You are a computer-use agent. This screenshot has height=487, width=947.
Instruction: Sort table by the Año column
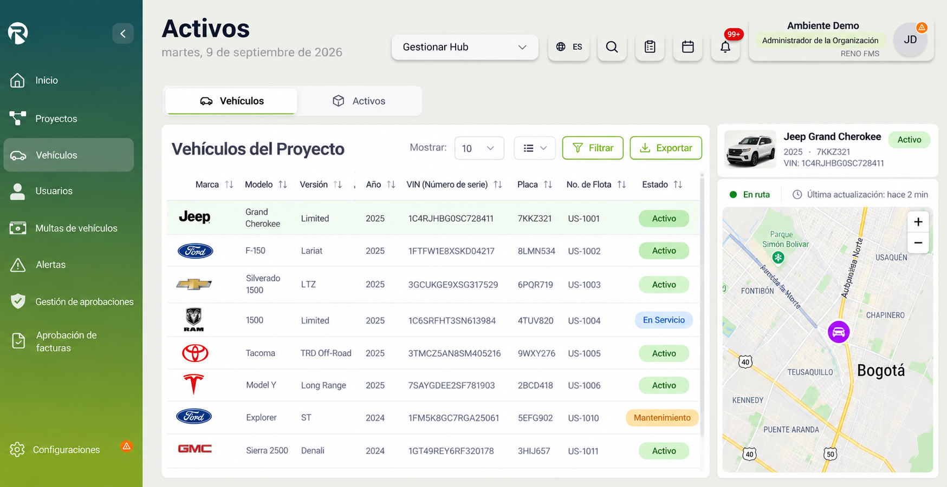click(x=391, y=185)
